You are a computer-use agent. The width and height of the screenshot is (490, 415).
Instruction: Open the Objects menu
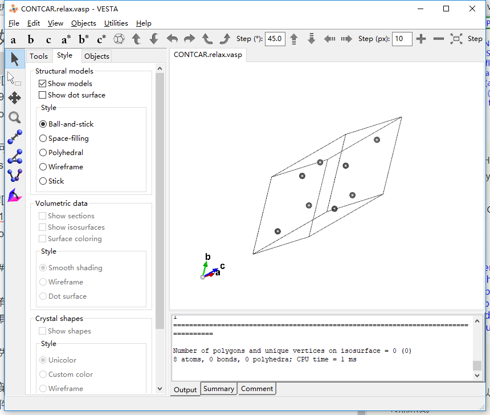83,23
